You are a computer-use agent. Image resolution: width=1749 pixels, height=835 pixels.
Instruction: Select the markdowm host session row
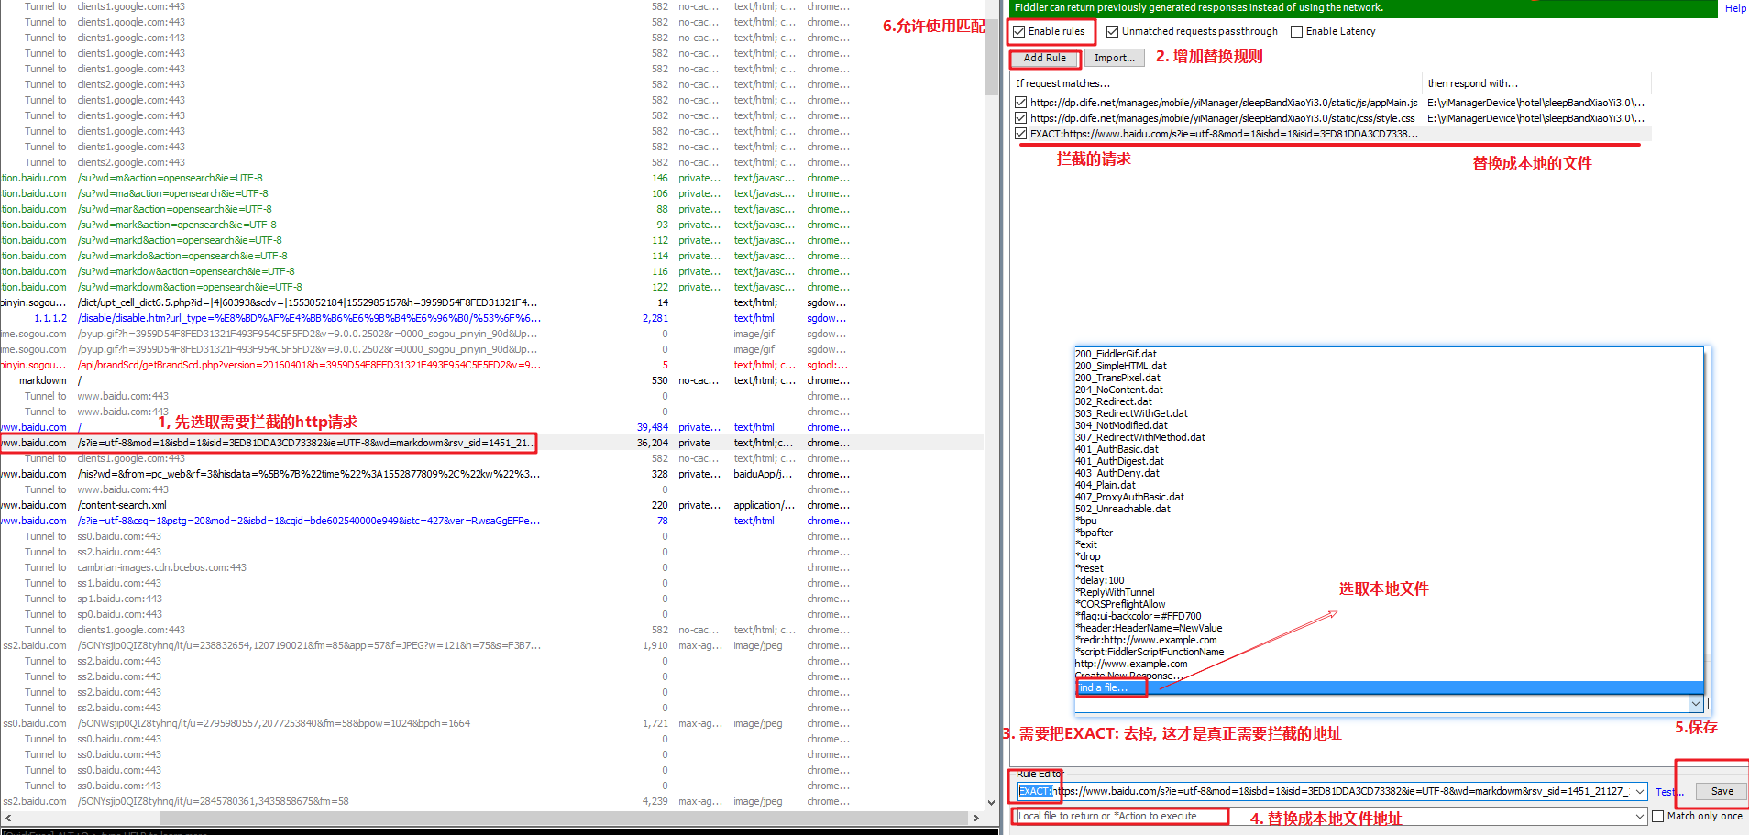pos(491,380)
